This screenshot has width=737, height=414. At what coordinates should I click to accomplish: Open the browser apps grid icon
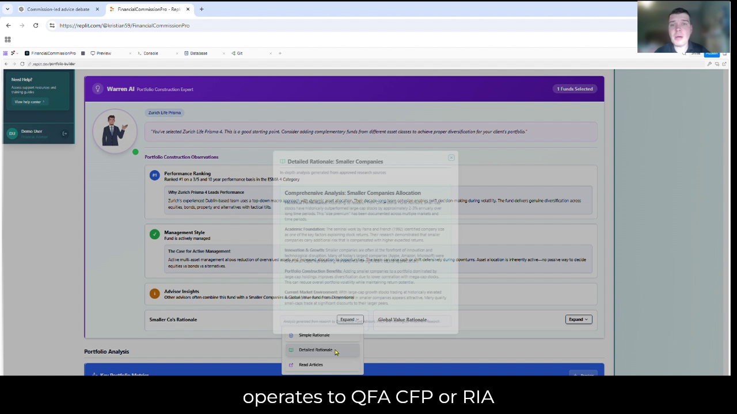[7, 40]
